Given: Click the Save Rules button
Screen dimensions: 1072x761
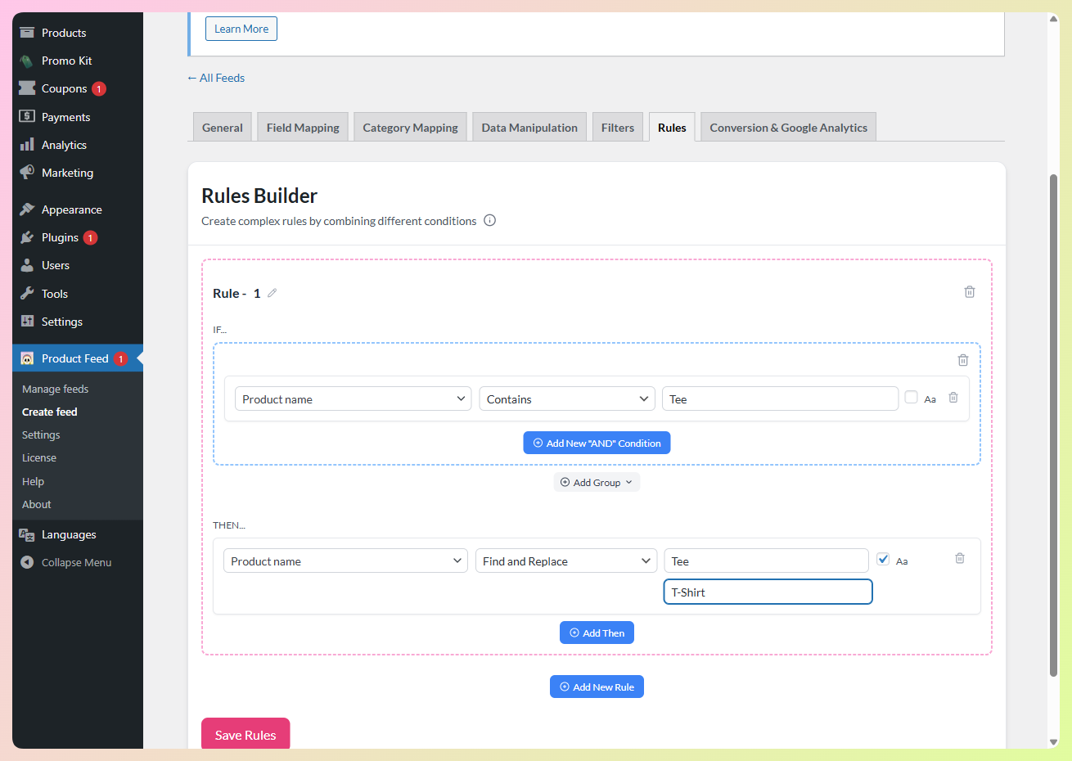Looking at the screenshot, I should click(x=245, y=734).
